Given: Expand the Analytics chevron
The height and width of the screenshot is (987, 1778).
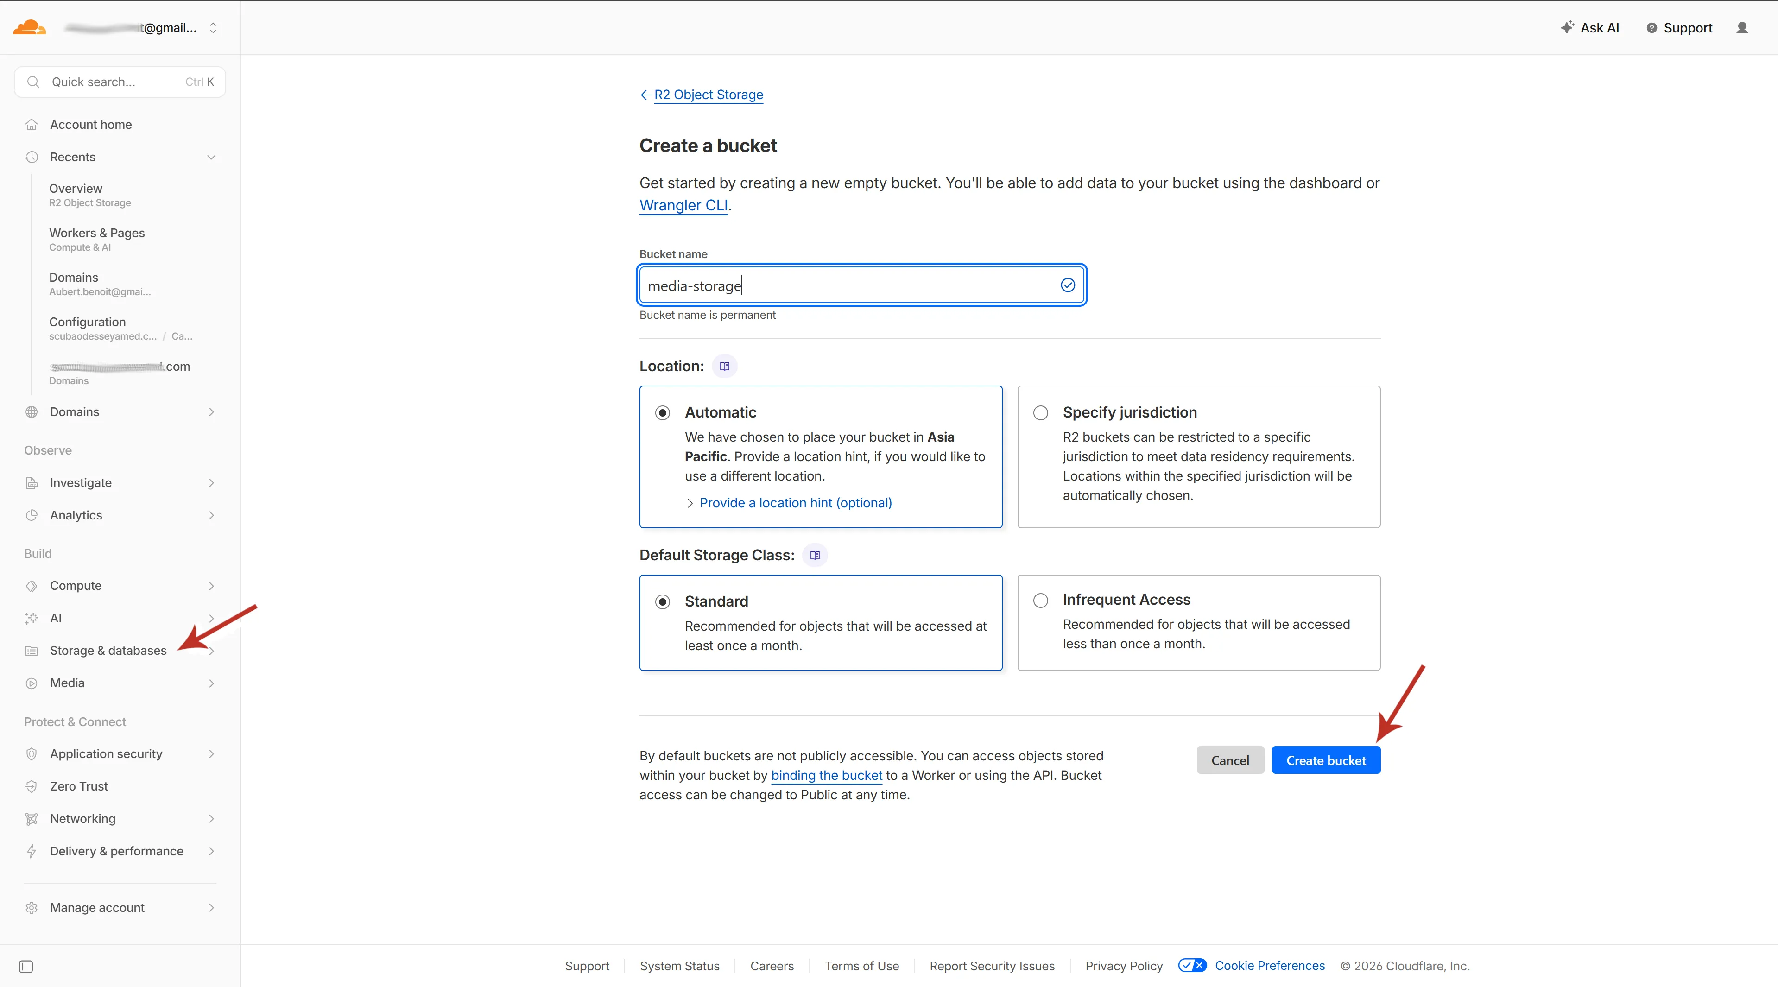Looking at the screenshot, I should pos(211,515).
